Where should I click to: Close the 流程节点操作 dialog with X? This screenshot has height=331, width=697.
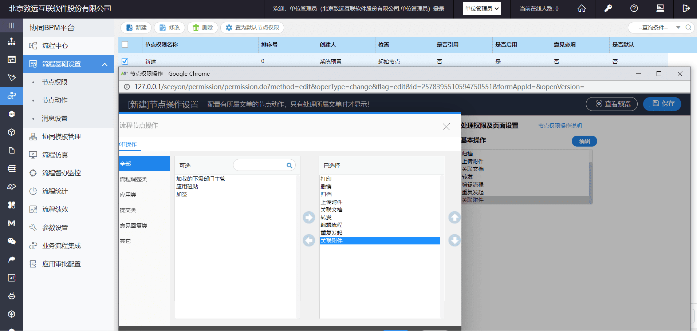point(446,127)
